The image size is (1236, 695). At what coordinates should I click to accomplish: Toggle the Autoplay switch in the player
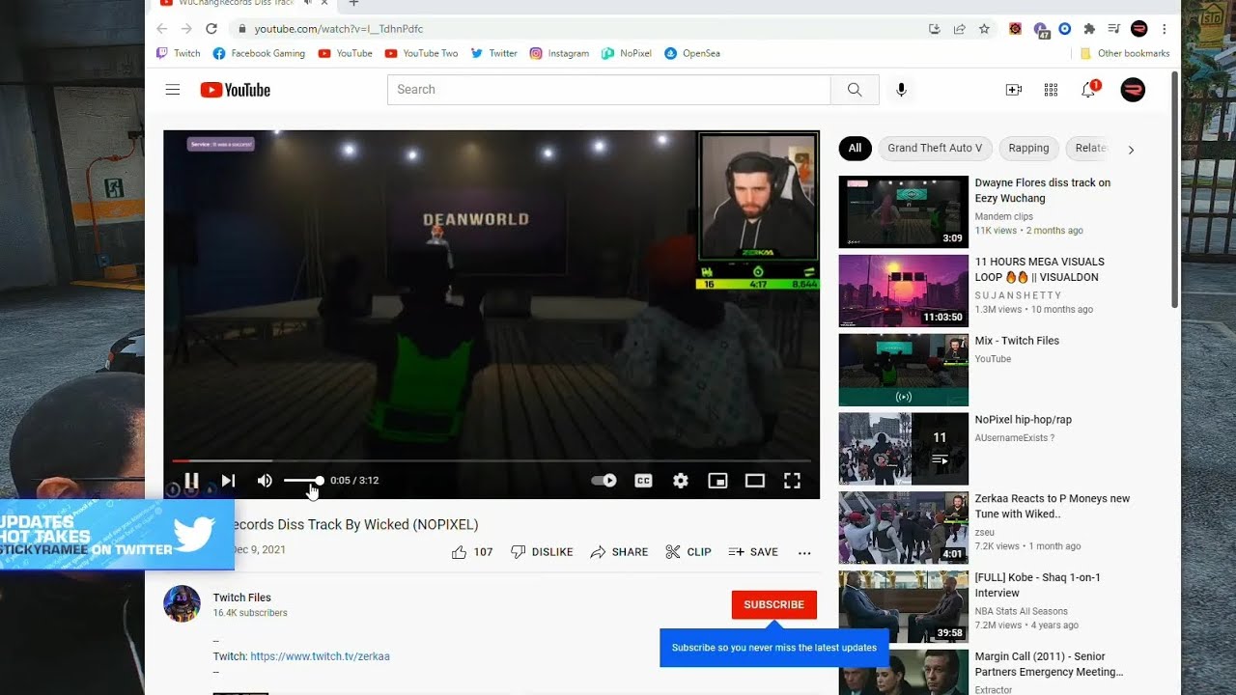click(x=604, y=480)
